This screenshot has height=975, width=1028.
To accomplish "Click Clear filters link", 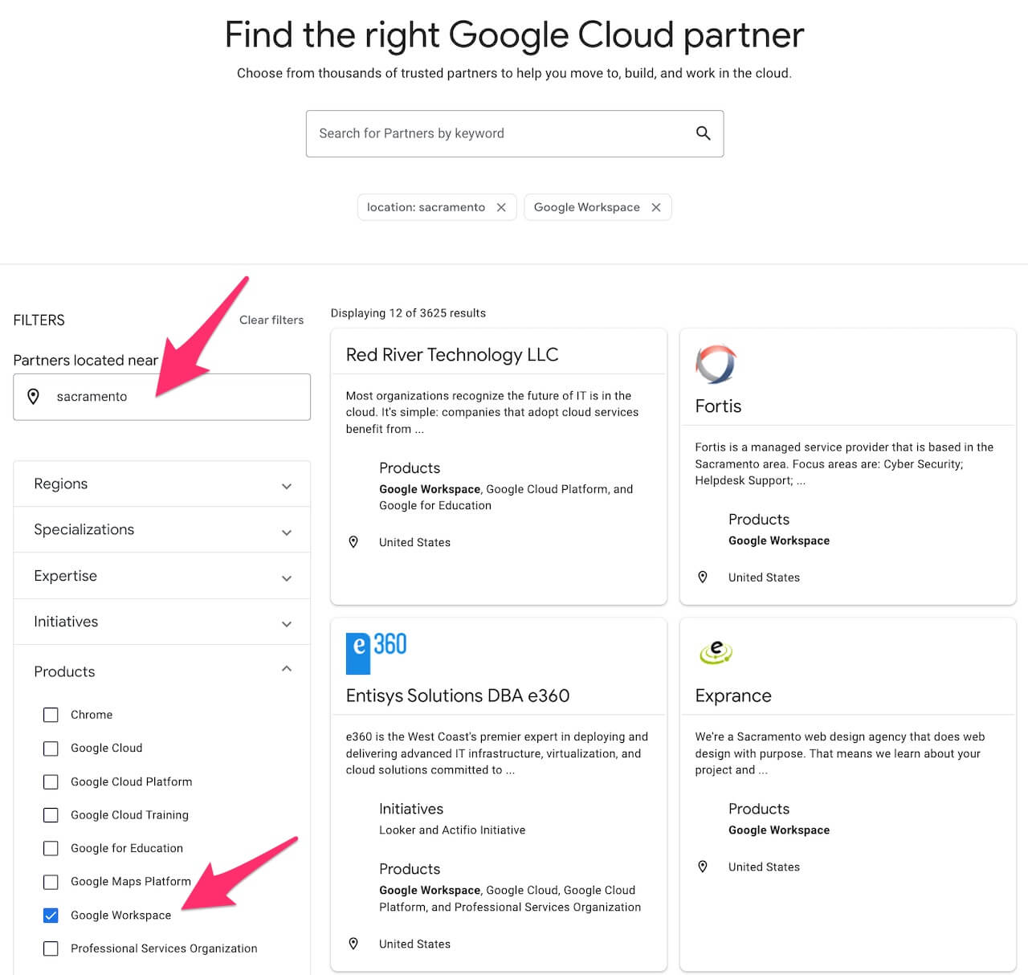I will 271,320.
